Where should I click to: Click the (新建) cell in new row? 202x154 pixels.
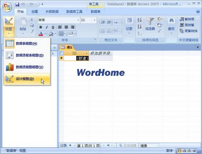coord(76,58)
